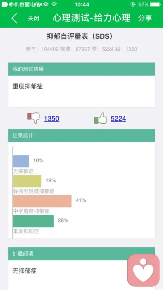Click the blue 10% 无抑郁症 bar

click(x=21, y=161)
